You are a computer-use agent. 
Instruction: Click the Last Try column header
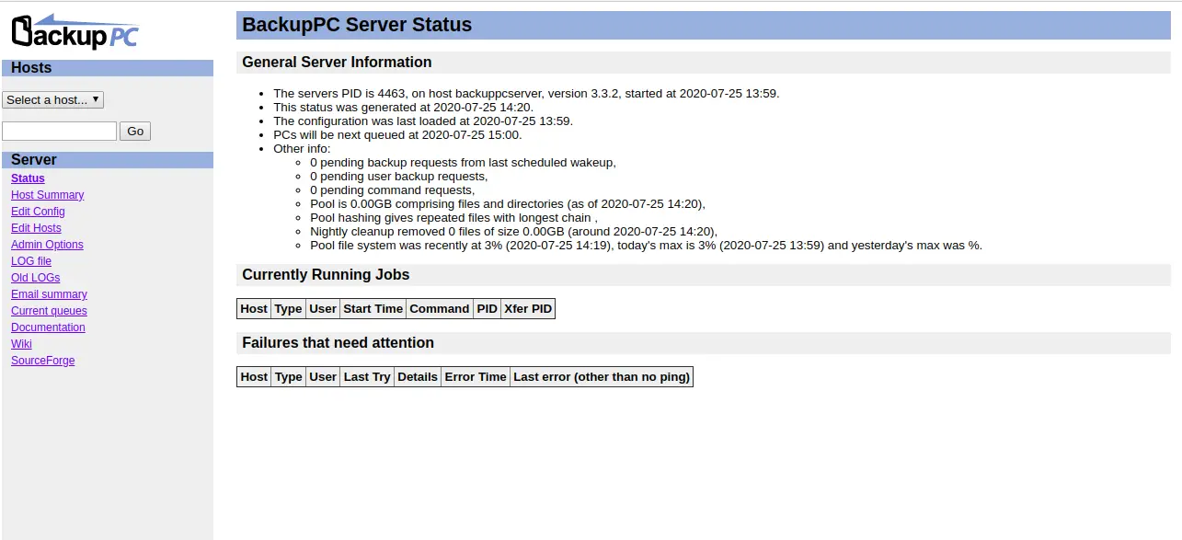click(367, 377)
